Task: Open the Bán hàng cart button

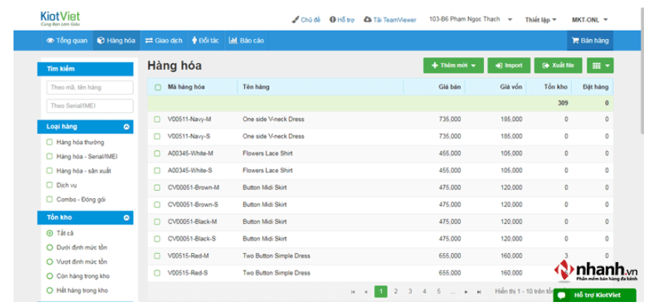Action: click(x=590, y=40)
